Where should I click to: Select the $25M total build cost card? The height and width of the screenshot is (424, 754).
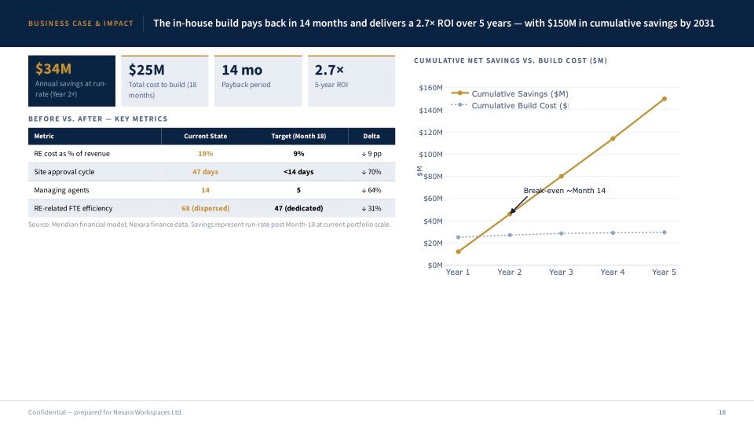(165, 81)
